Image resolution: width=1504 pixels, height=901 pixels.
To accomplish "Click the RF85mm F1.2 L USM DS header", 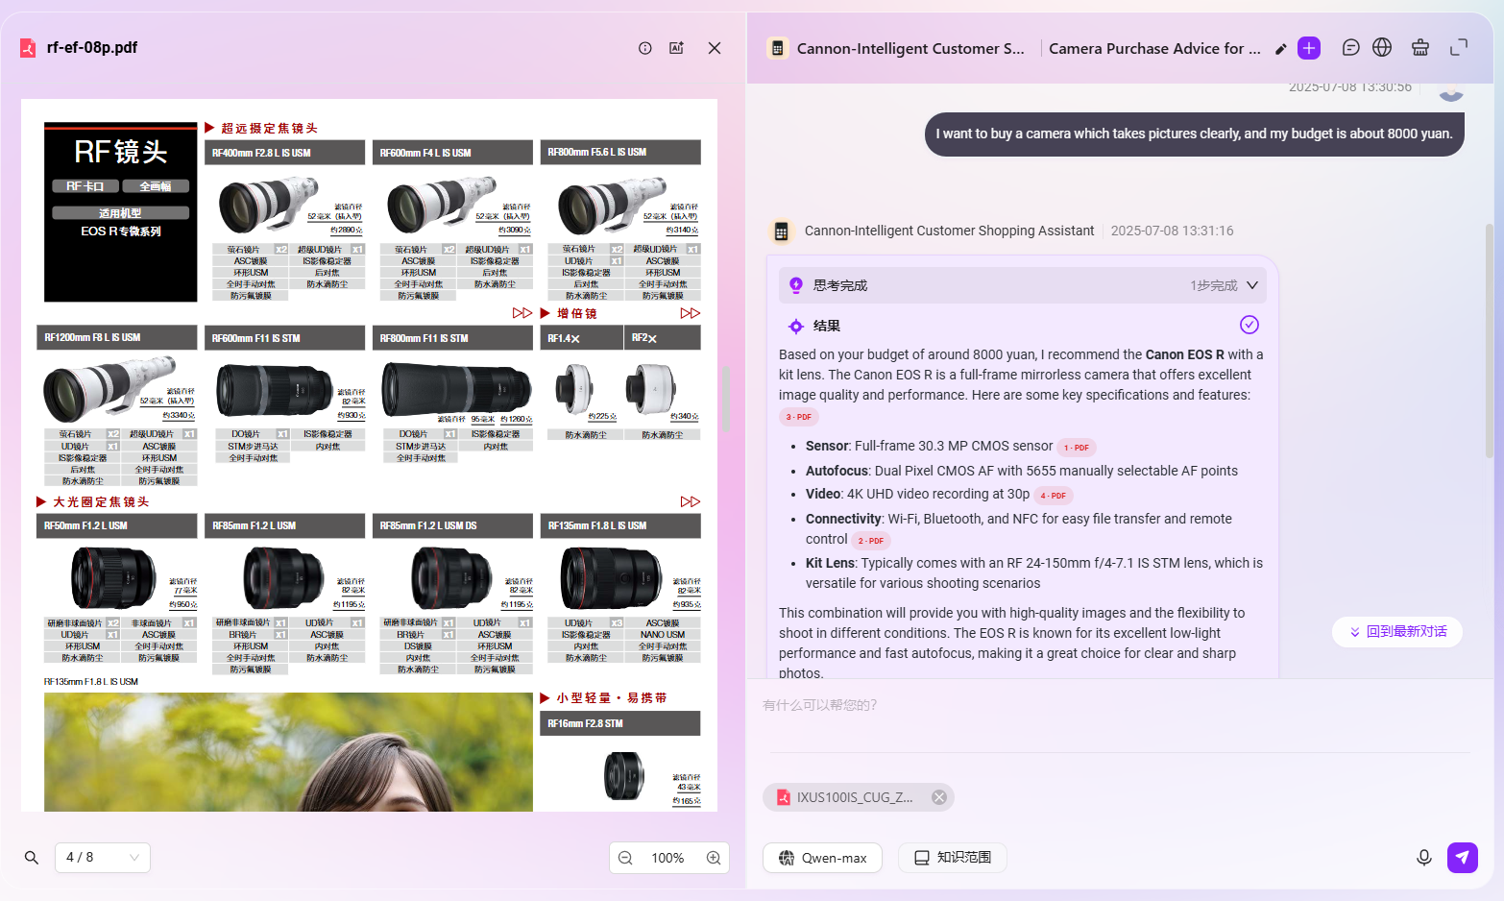I will pyautogui.click(x=452, y=526).
